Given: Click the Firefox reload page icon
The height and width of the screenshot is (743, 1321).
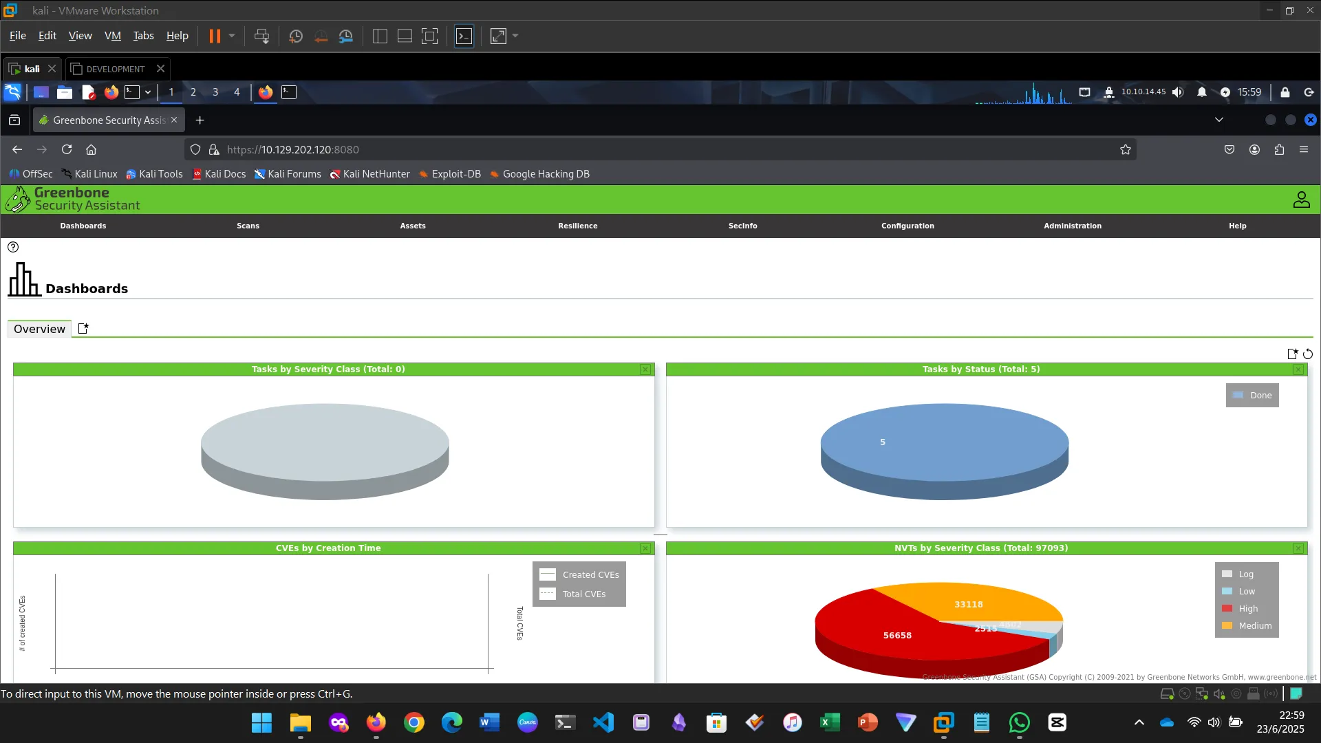Looking at the screenshot, I should click(67, 149).
